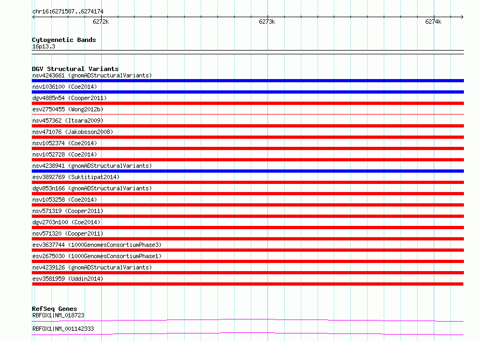
Task: Open esv3581959 (Uddin2014) variant label
Action: 68,279
